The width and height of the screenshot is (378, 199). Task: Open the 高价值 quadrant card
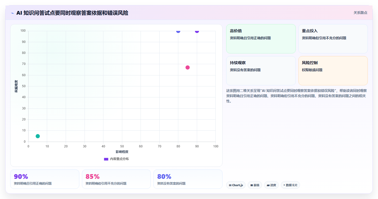coord(261,39)
